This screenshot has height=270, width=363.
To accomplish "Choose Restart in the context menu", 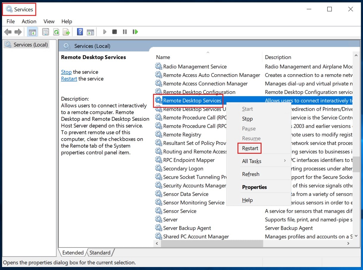I will coord(250,148).
